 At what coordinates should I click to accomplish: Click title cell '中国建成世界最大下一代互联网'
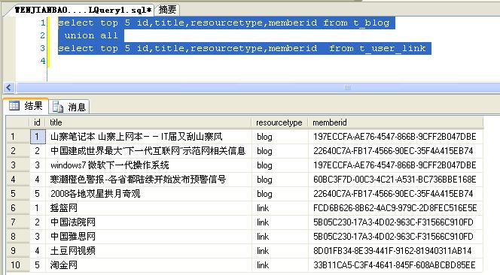pyautogui.click(x=148, y=151)
